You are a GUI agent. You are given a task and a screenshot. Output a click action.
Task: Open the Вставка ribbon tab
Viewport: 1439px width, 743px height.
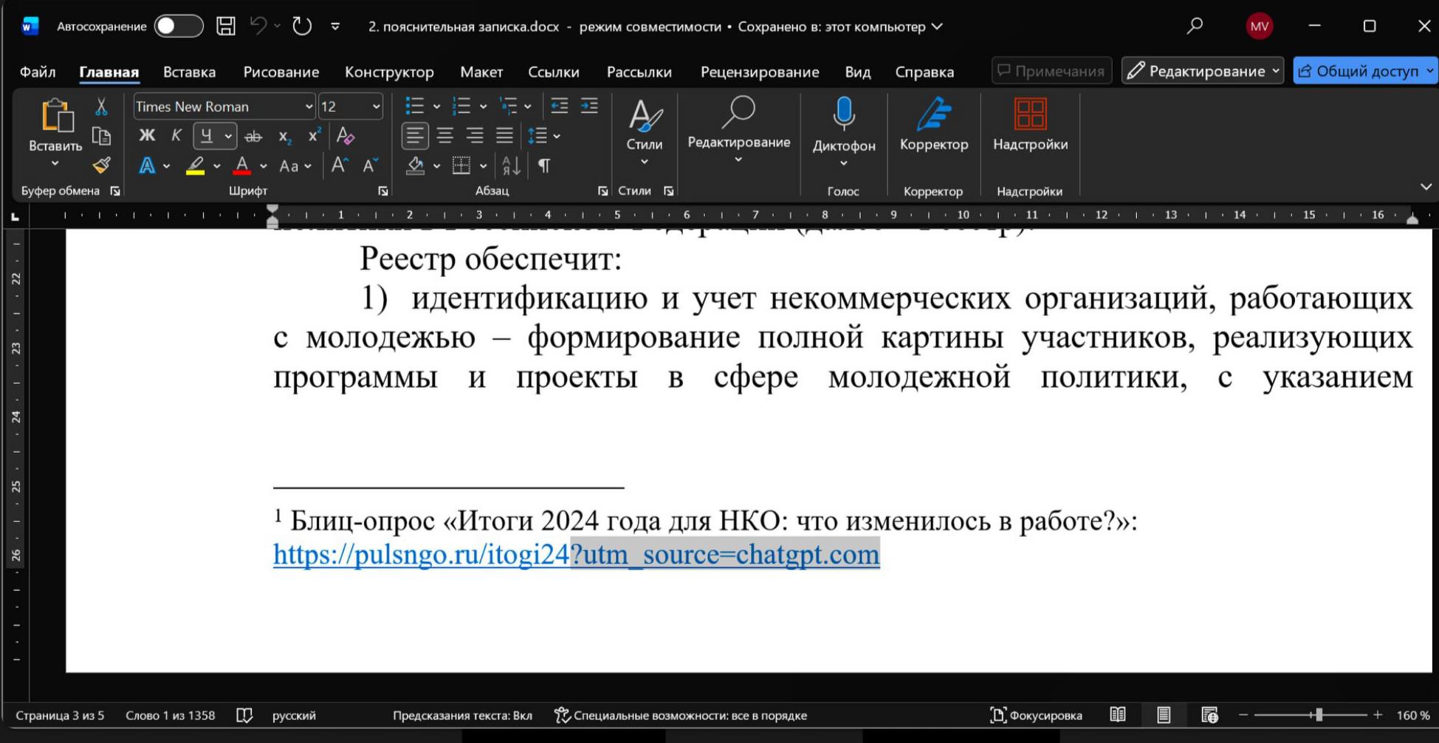188,72
